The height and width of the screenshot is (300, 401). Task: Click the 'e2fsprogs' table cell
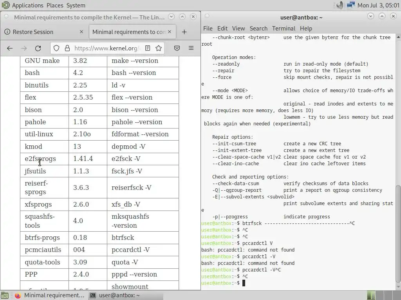point(45,159)
